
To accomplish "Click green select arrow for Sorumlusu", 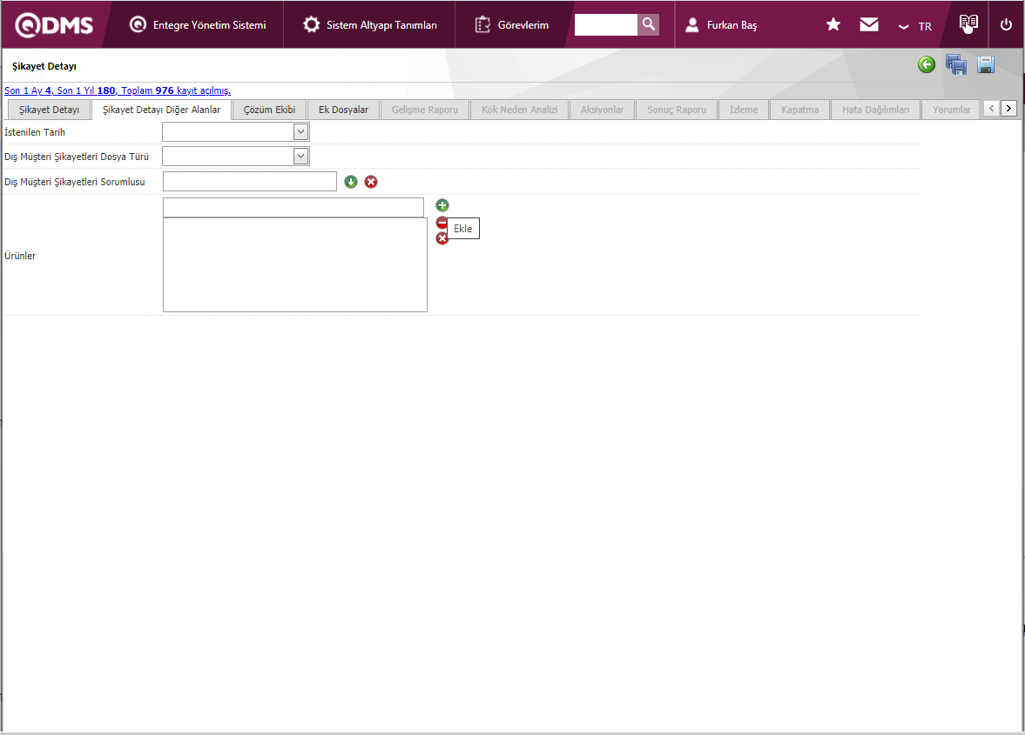I will 351,182.
